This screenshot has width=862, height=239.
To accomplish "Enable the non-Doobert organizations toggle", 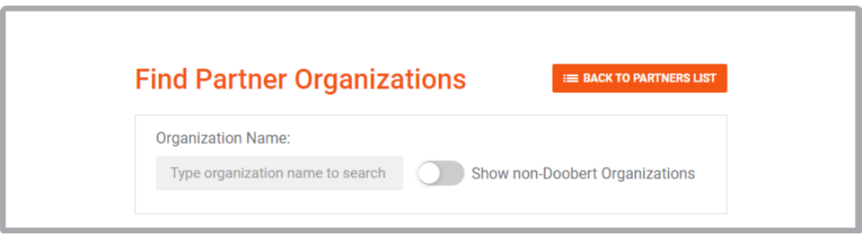I will (441, 173).
